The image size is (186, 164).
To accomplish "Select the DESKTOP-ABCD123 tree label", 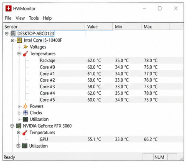I will (36, 33).
